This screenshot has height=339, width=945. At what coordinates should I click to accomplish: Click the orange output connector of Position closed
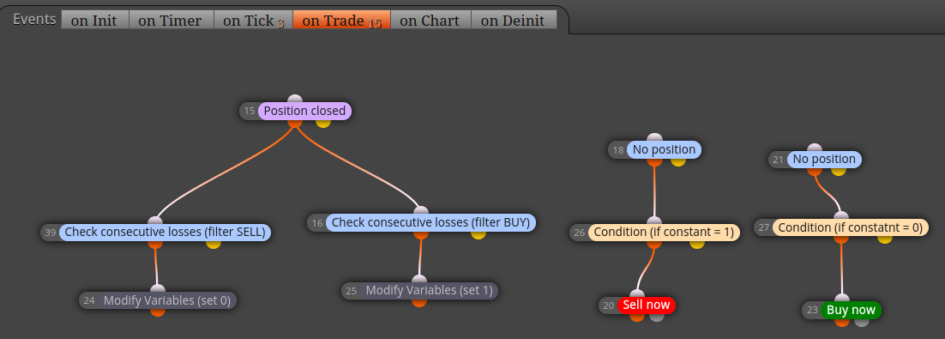tap(295, 123)
